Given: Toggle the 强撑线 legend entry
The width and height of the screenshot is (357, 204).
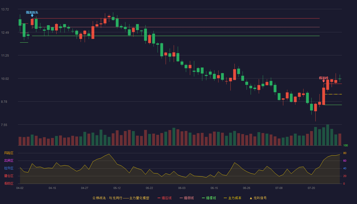Looking at the screenshot, I should (x=209, y=198).
